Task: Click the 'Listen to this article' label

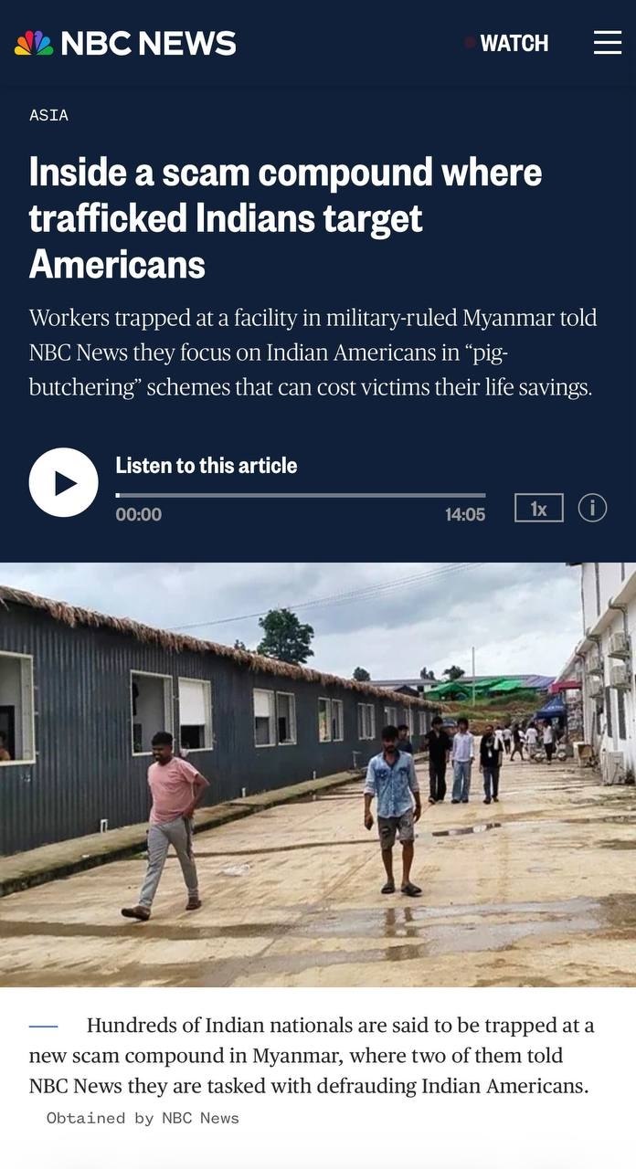Action: tap(207, 466)
